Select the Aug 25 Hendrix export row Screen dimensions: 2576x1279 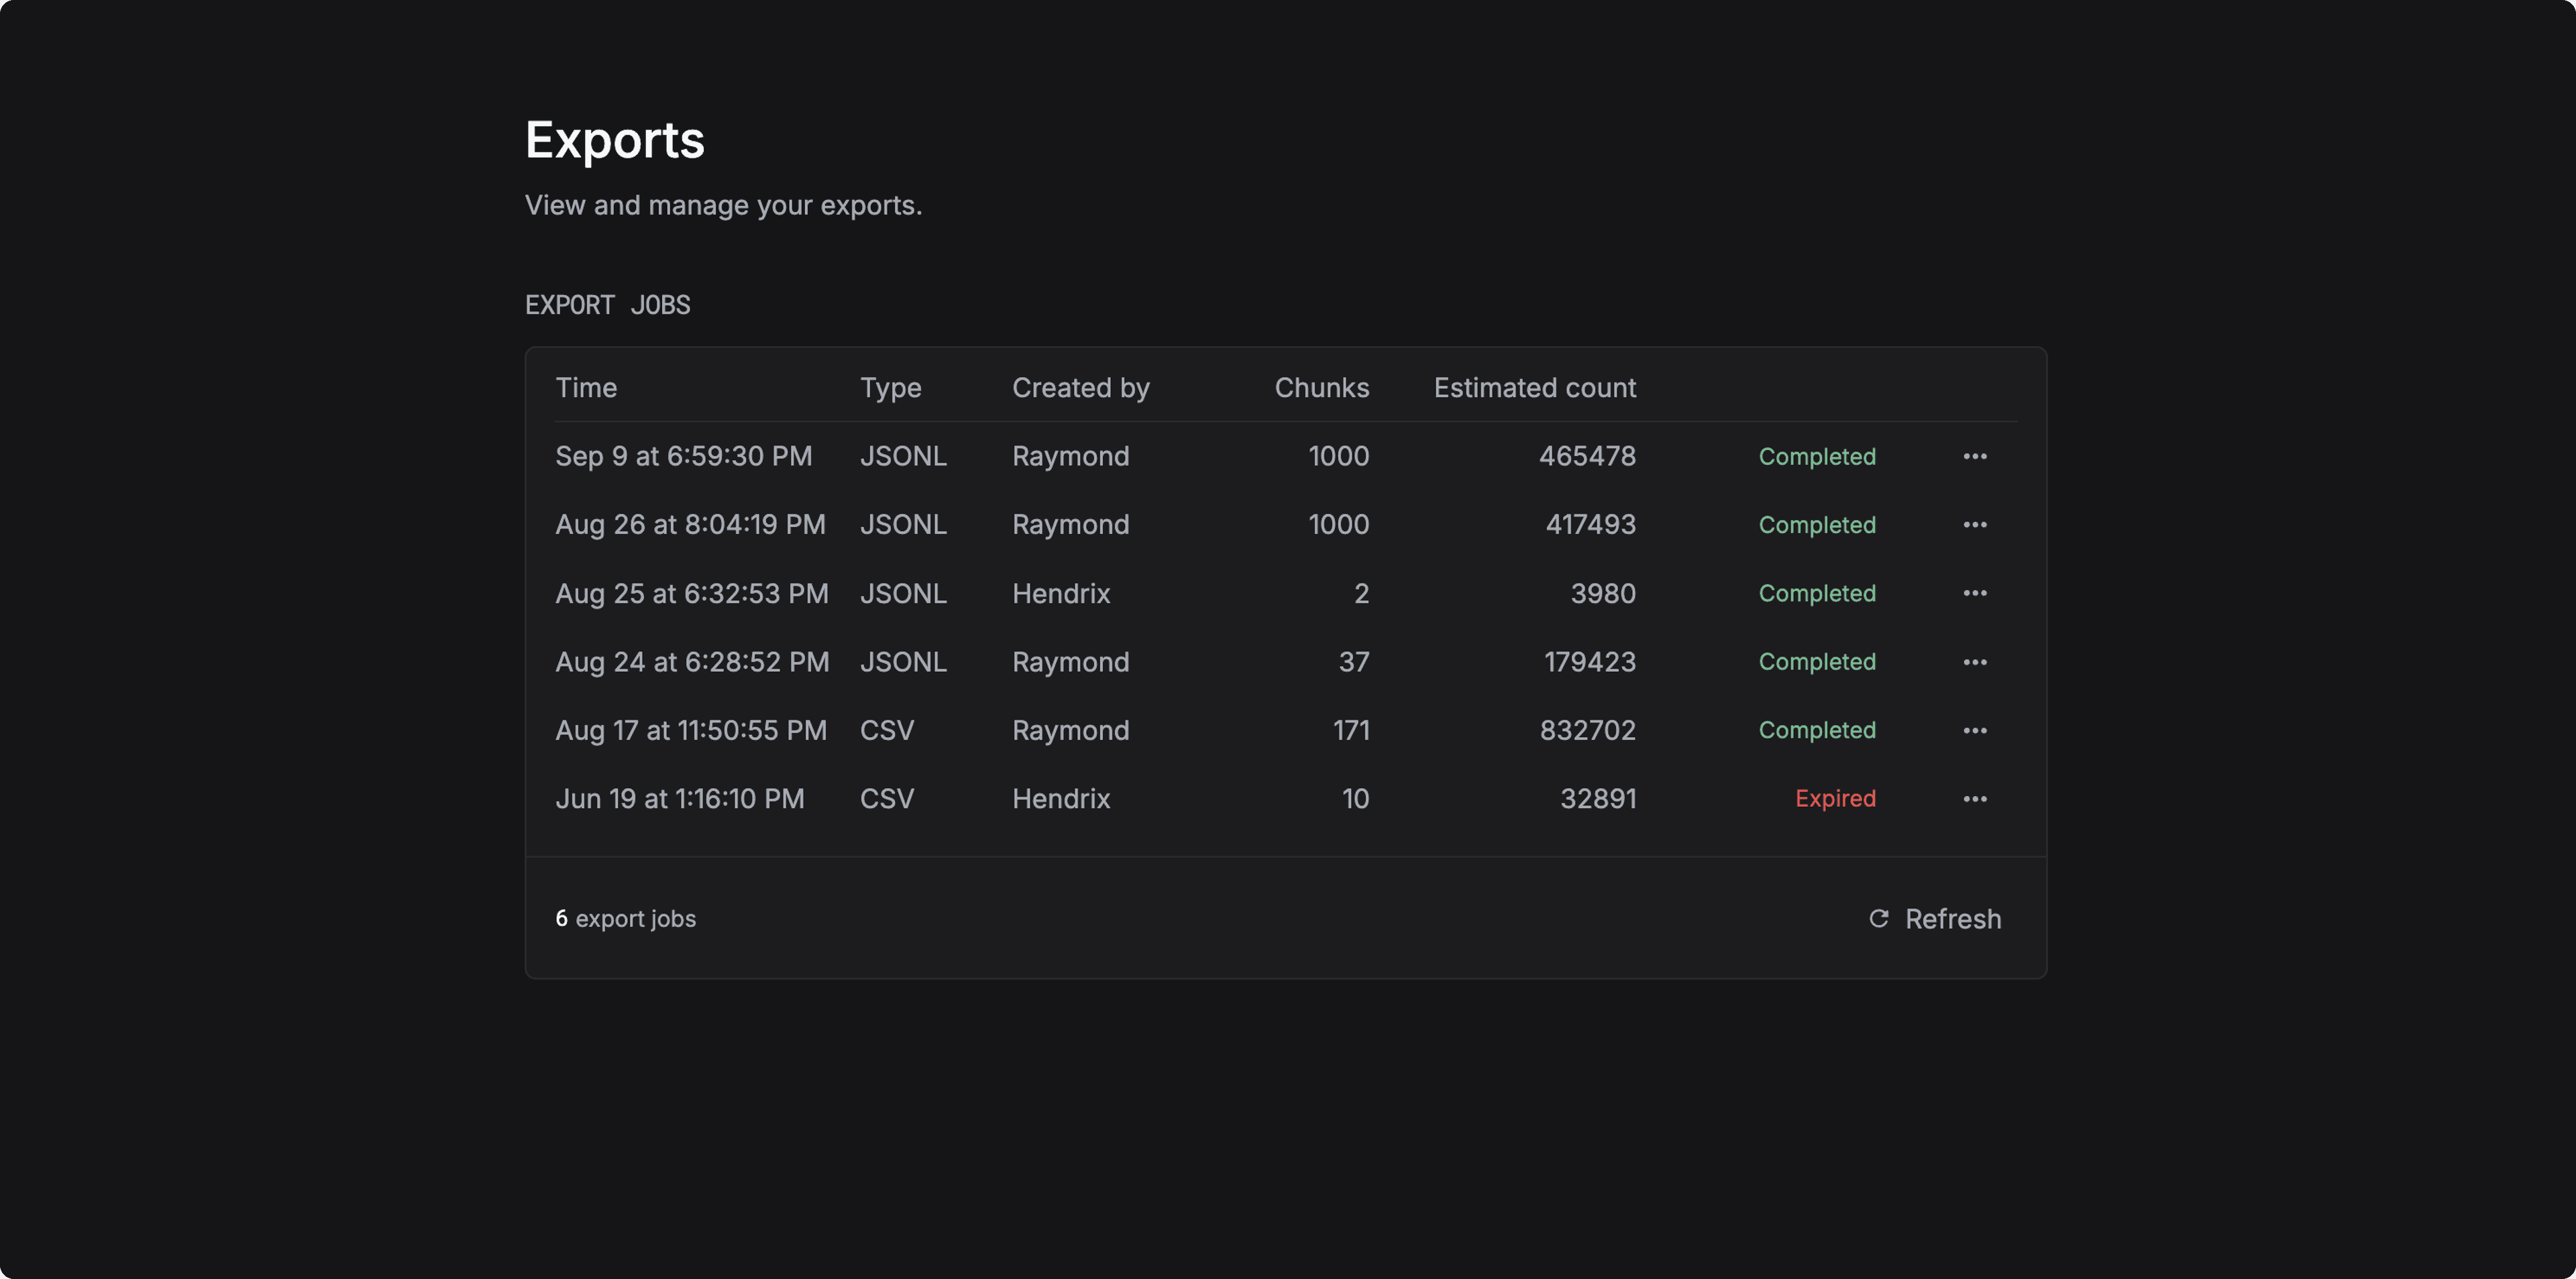[x=1060, y=594]
